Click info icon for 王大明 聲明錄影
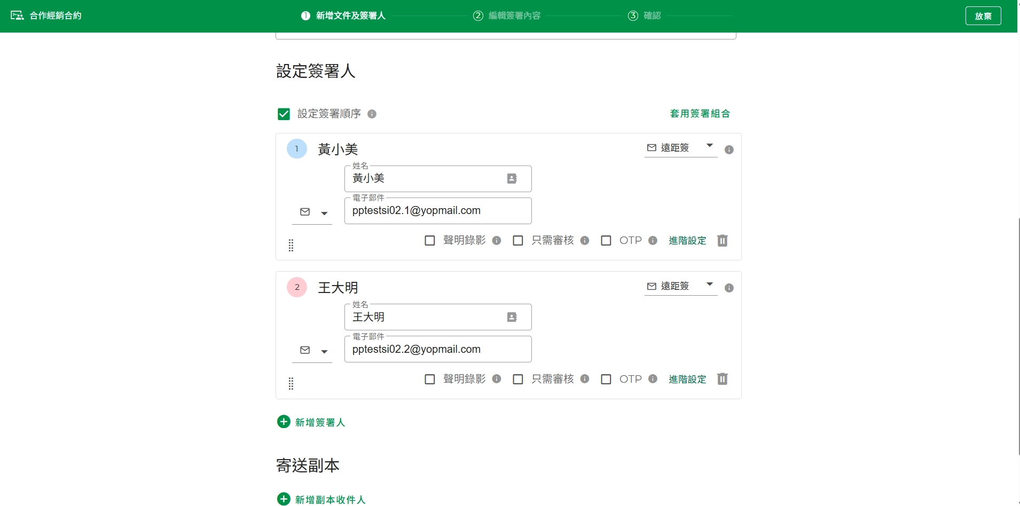The height and width of the screenshot is (506, 1020). pyautogui.click(x=497, y=379)
